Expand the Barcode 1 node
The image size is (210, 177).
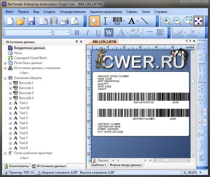[x=10, y=83]
